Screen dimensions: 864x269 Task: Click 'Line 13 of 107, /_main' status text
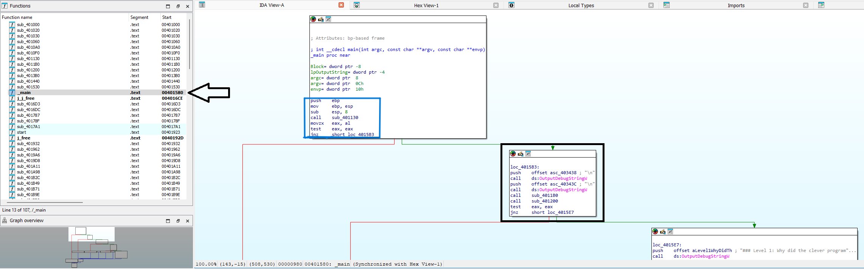click(24, 210)
